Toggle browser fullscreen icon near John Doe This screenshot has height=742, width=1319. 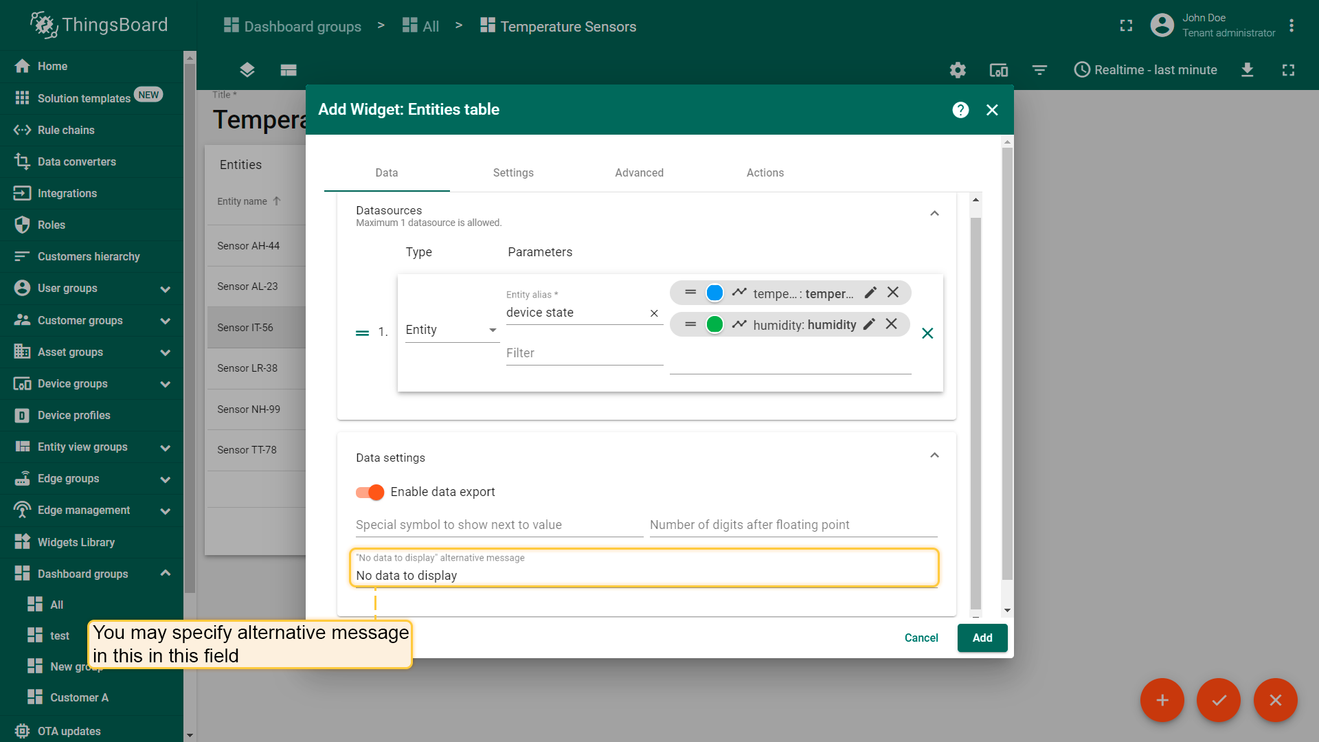pos(1126,26)
